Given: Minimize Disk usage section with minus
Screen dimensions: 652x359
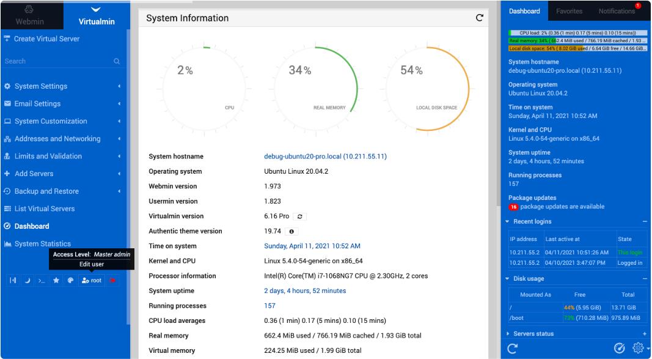Looking at the screenshot, I should [x=645, y=279].
